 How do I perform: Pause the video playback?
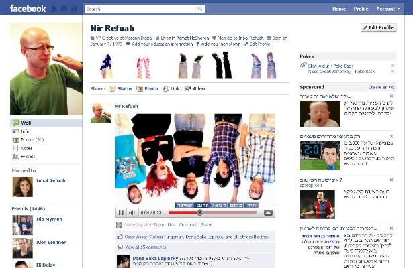pos(121,212)
